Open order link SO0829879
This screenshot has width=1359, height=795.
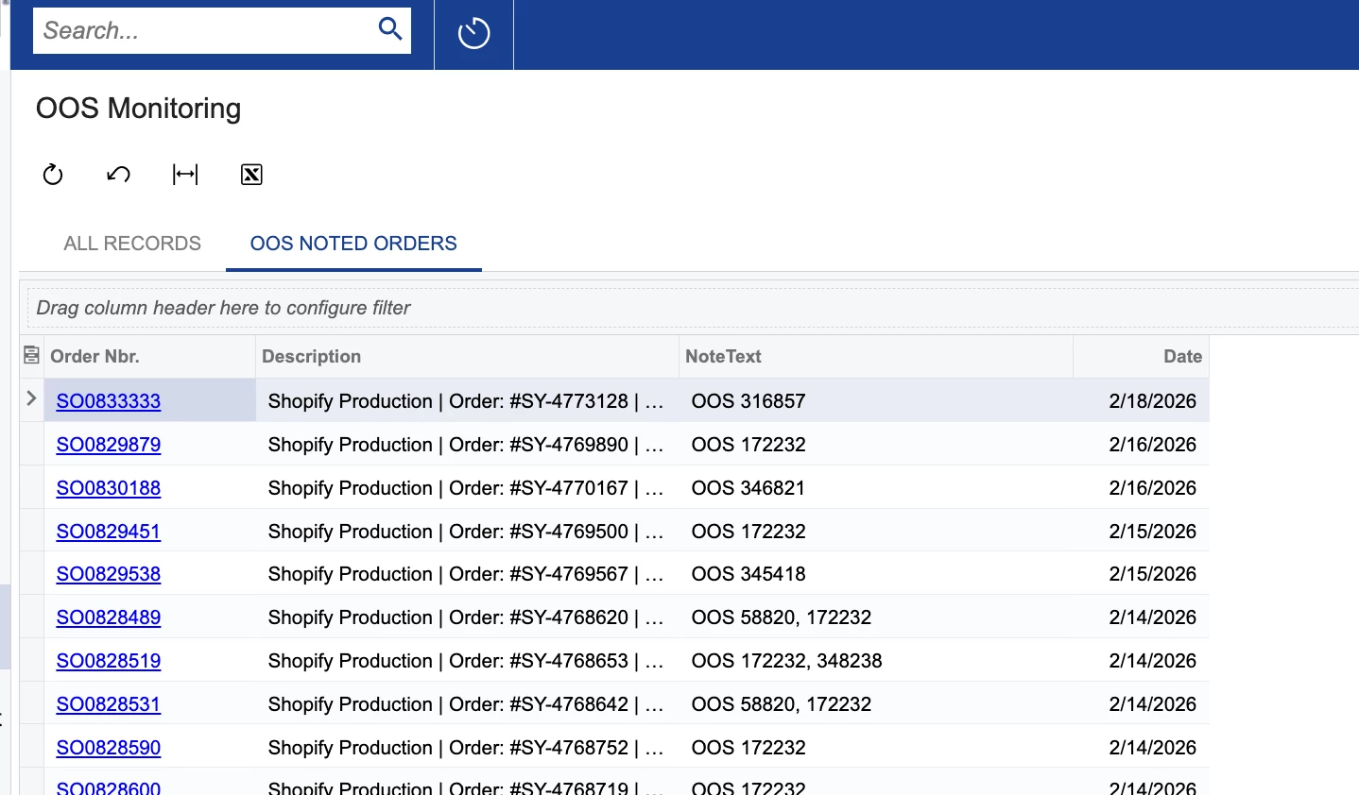click(109, 445)
